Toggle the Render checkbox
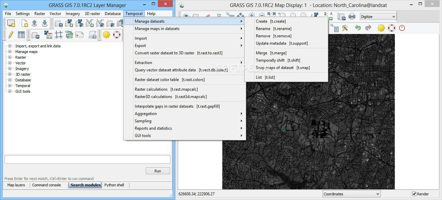Viewport: 442px width, 200px height. pos(414,194)
